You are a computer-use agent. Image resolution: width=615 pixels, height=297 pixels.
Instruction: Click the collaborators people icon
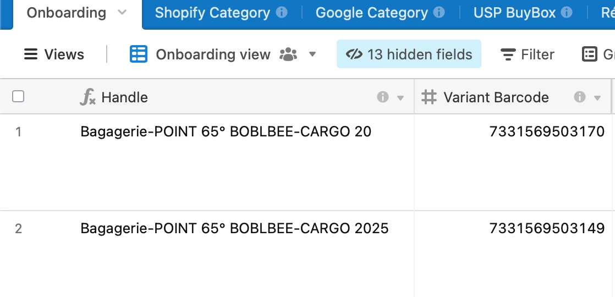coord(288,54)
